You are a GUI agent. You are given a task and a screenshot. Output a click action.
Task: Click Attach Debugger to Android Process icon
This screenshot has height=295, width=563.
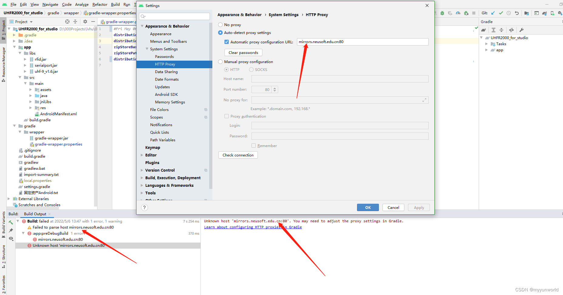[466, 13]
